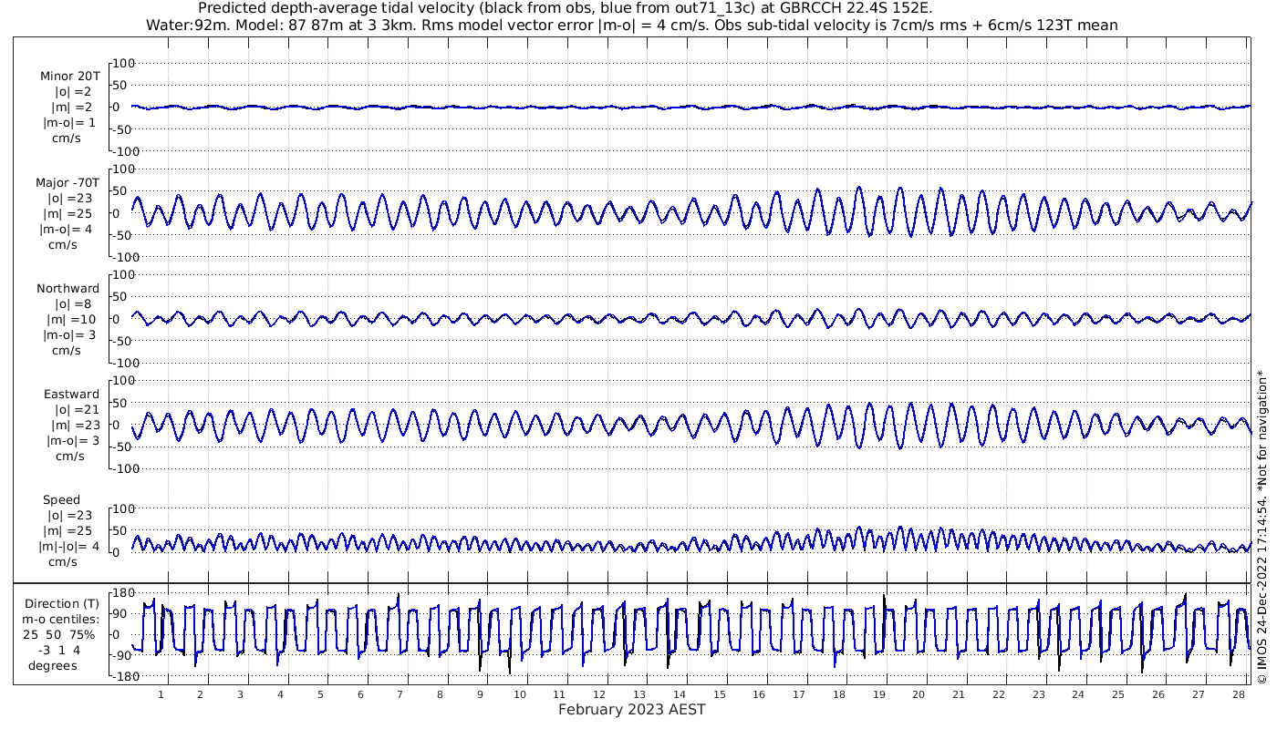Click the '|m| =23' value under Eastward

pos(77,426)
